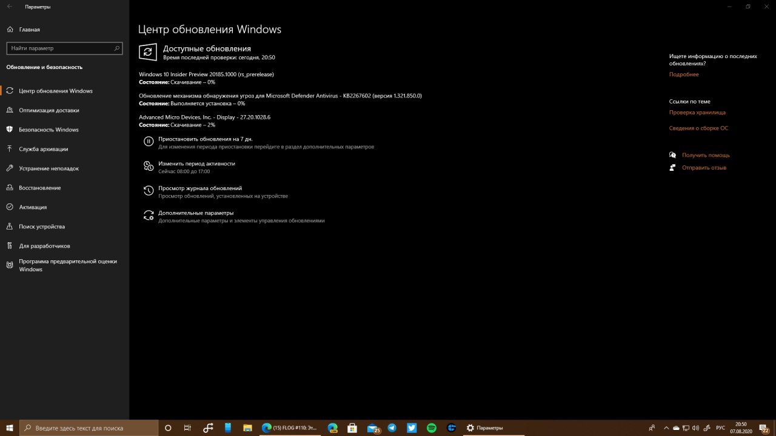Open Spotify from taskbar
Image resolution: width=776 pixels, height=436 pixels.
(x=432, y=428)
